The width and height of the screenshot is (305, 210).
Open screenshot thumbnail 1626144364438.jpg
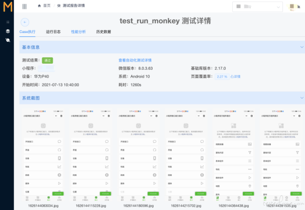click(x=233, y=156)
